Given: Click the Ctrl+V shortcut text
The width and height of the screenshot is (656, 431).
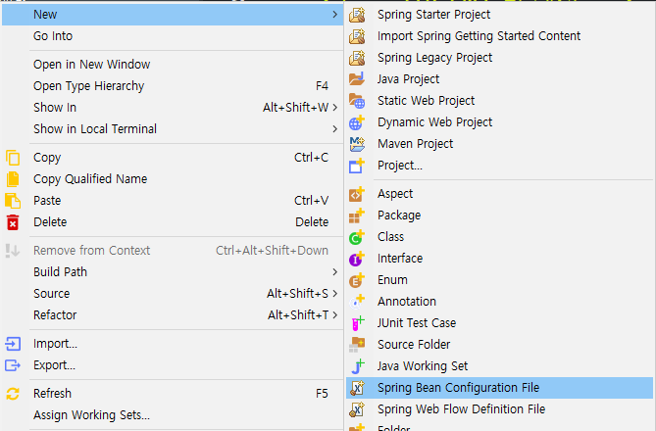Looking at the screenshot, I should click(311, 201).
